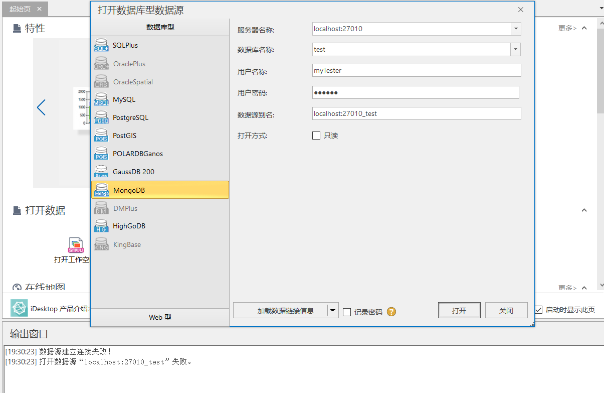This screenshot has height=393, width=604.
Task: Go to previous feature slide arrow
Action: (41, 107)
